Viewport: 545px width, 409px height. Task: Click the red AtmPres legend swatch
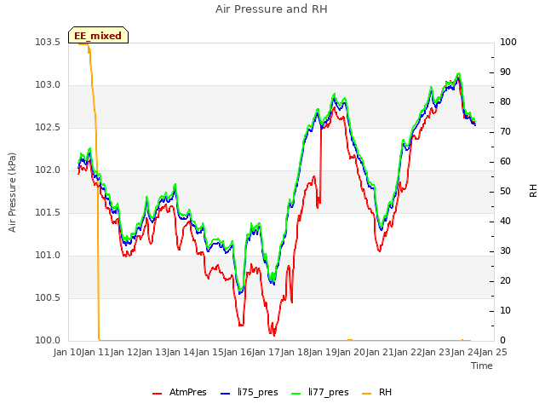click(157, 394)
